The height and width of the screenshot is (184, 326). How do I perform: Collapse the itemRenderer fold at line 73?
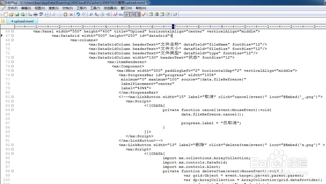(x=12, y=62)
